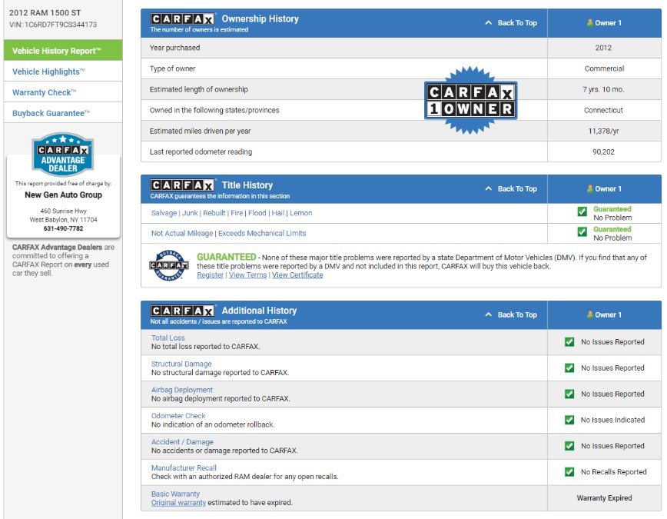Open the Rebuilt title link
667x519 pixels.
coord(214,213)
